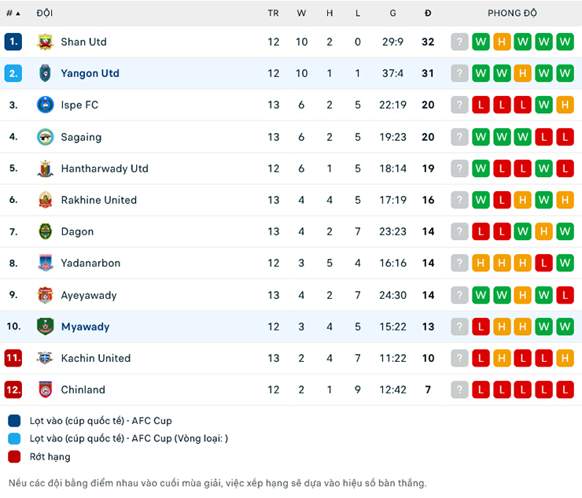Screen dimensions: 582x498
Task: Open the Myawady team link
Action: 85,326
